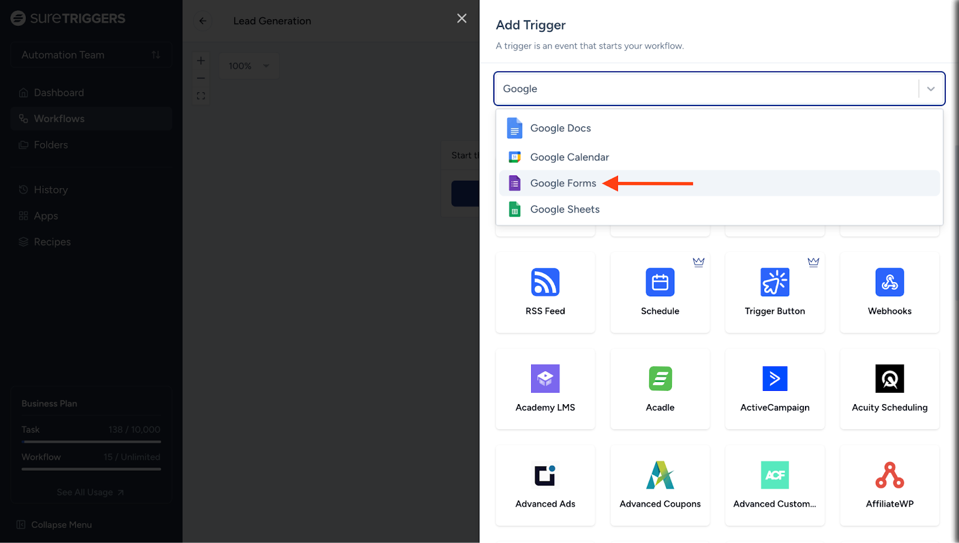
Task: Click the Task usage progress bar
Action: [91, 442]
